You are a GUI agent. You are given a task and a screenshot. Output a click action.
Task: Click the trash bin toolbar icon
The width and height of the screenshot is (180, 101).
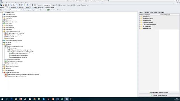click(35, 5)
